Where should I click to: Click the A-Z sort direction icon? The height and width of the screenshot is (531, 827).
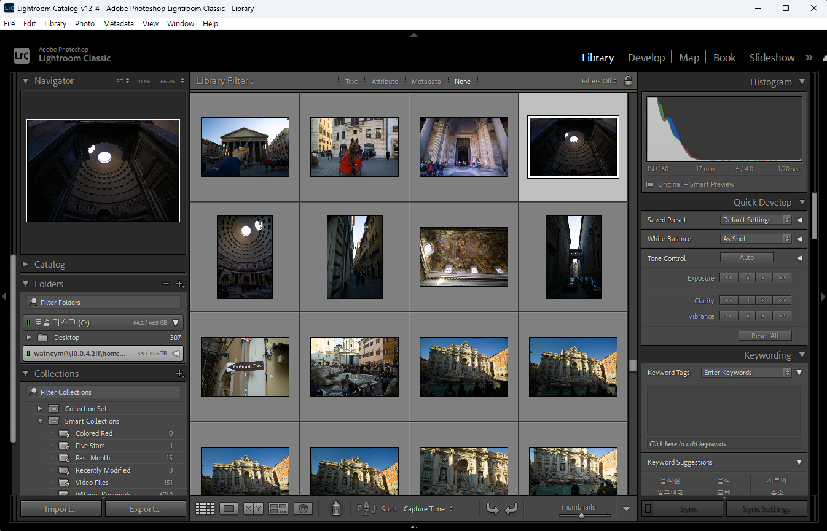[366, 509]
